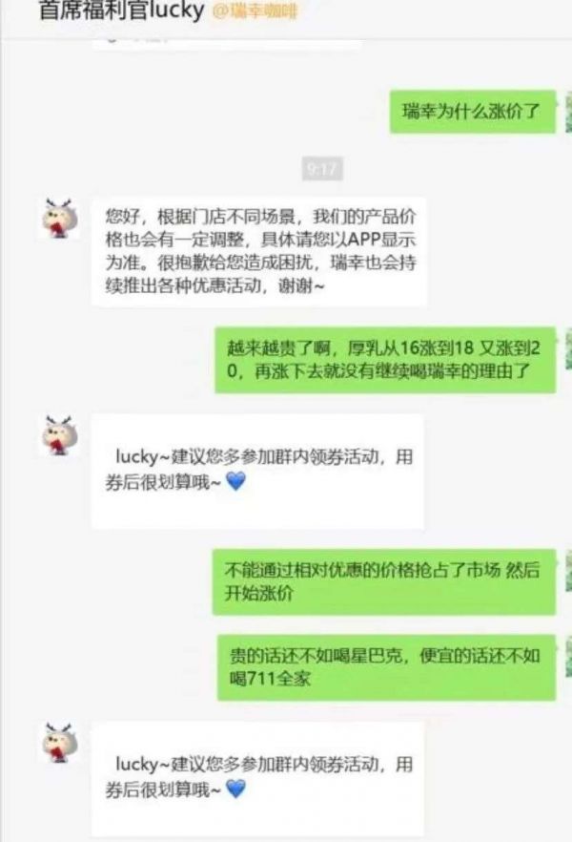572x842 pixels.
Task: Tap the blue heart emoji in the last coupon reply
Action: (x=235, y=789)
